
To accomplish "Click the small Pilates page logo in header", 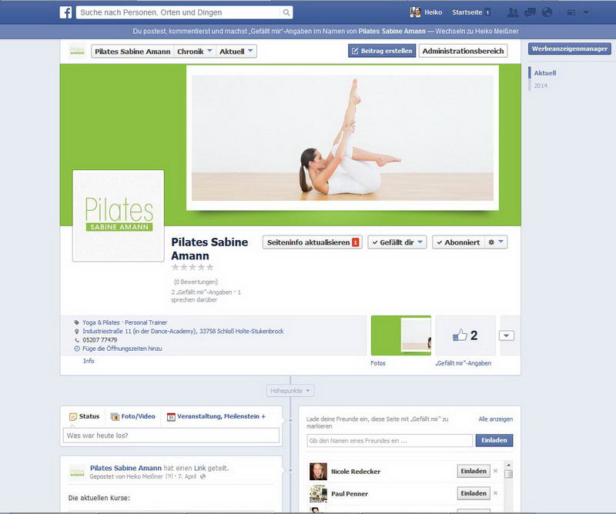I will (78, 51).
